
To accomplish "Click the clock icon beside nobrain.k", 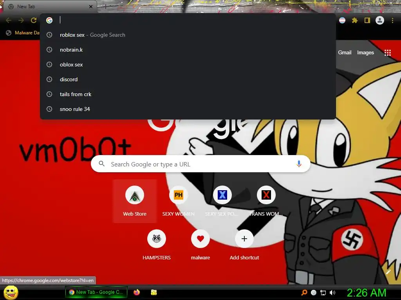I will tap(49, 50).
